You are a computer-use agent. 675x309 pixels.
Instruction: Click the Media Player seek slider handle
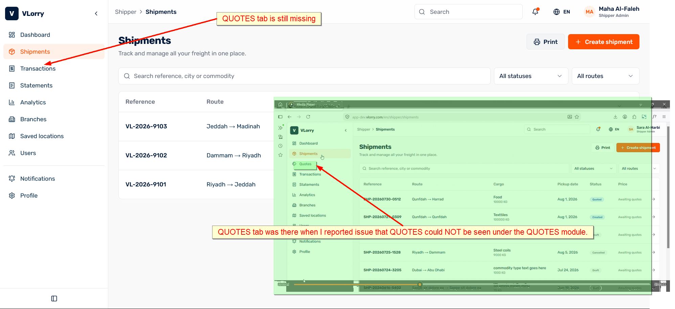click(x=420, y=284)
